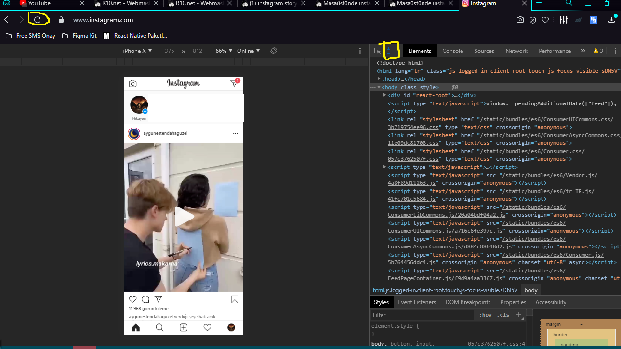Open the Event Listeners pane
Image resolution: width=621 pixels, height=349 pixels.
point(417,302)
